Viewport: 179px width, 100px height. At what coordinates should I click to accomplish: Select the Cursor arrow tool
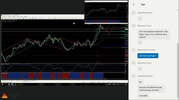pos(49,18)
